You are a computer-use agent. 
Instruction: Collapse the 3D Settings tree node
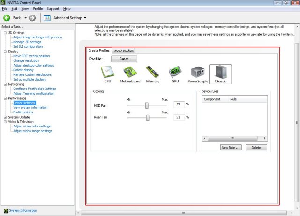click(5, 33)
